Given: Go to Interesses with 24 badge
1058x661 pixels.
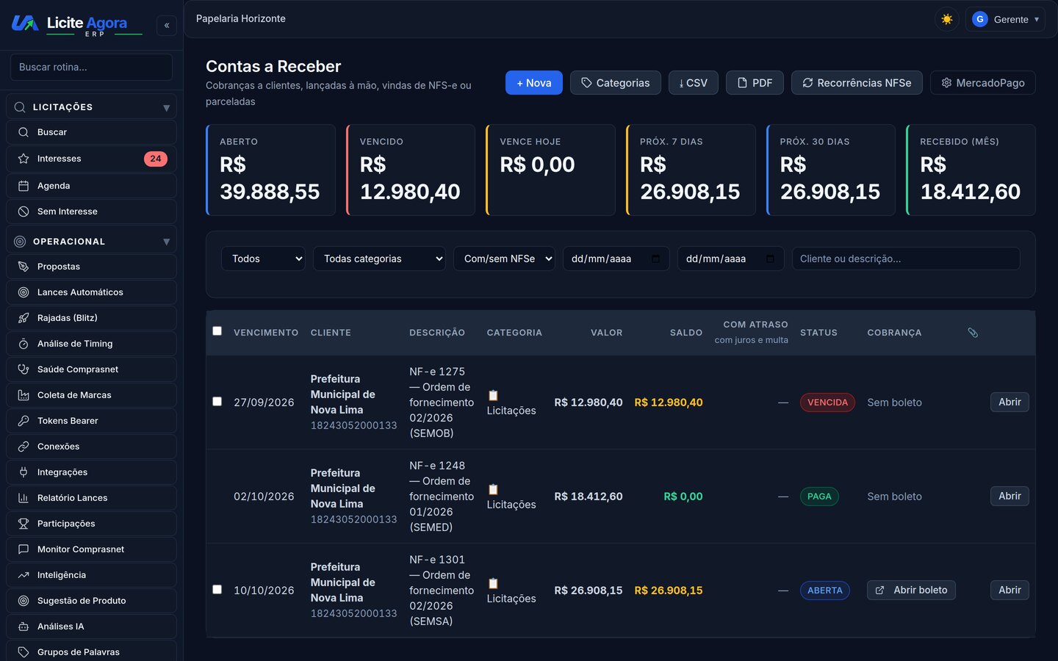Looking at the screenshot, I should point(91,159).
